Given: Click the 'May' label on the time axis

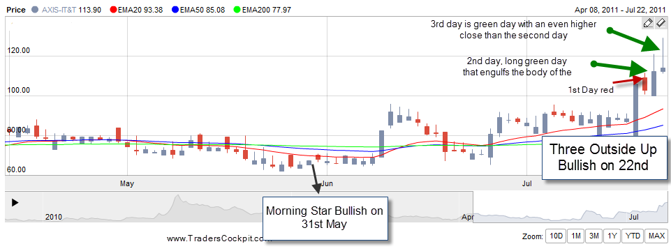Looking at the screenshot, I should tap(127, 184).
